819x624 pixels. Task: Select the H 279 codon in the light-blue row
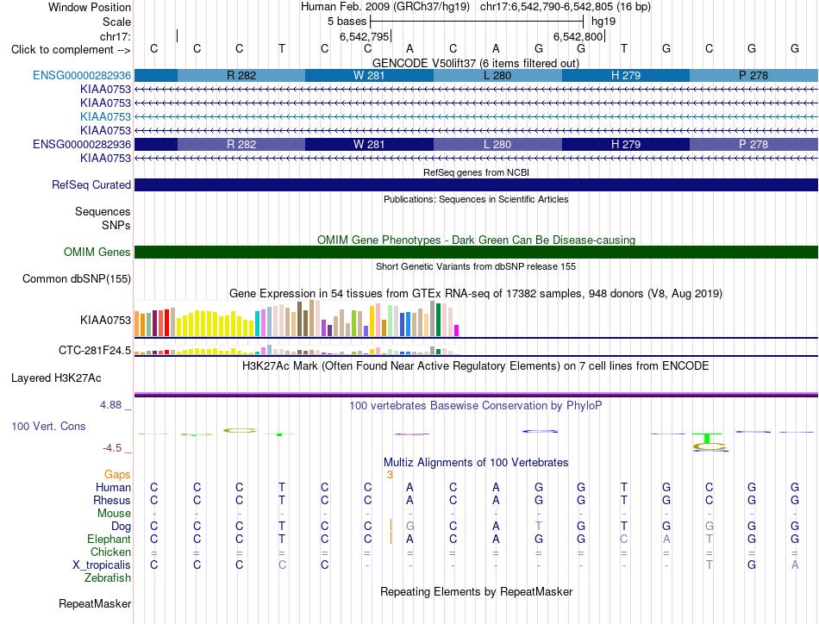click(x=626, y=75)
